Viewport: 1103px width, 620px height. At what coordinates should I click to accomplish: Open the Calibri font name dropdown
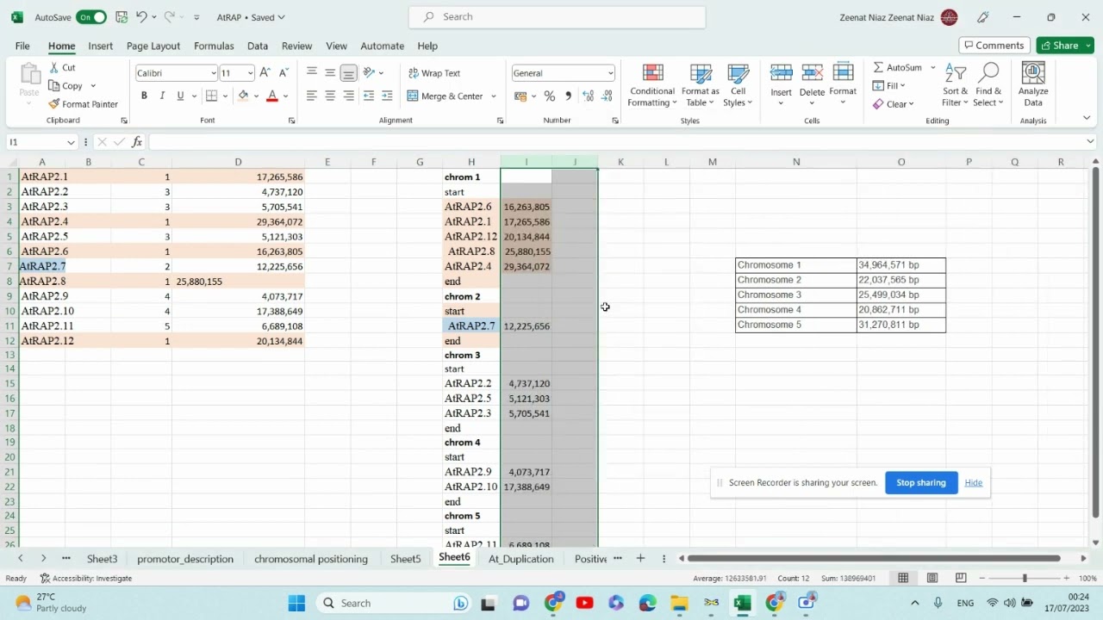click(213, 73)
